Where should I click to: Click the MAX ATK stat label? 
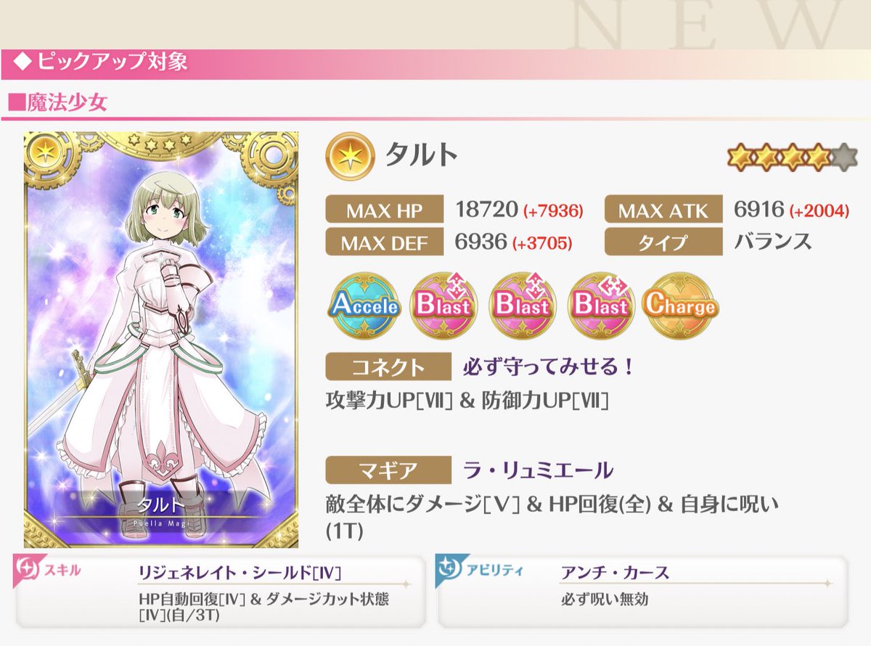click(x=663, y=211)
